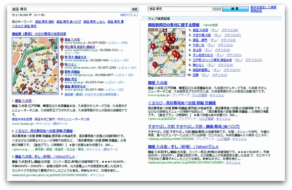This screenshot has width=292, height=190.
Task: Open the レビュー (41) link
Action: [127, 68]
